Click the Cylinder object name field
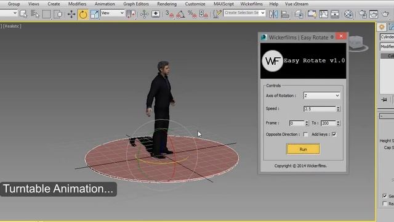Screen dimensions: 394x222 coord(387,37)
